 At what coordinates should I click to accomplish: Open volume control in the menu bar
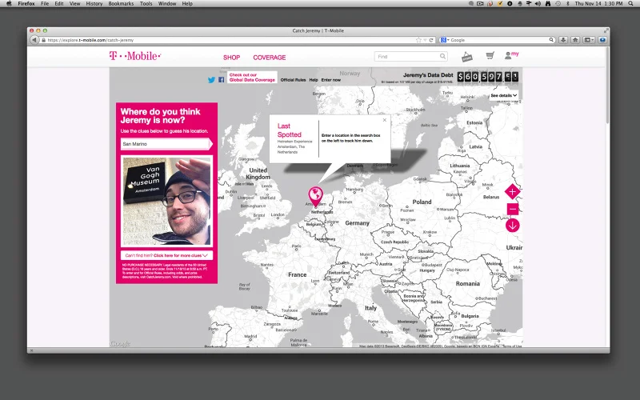[538, 4]
